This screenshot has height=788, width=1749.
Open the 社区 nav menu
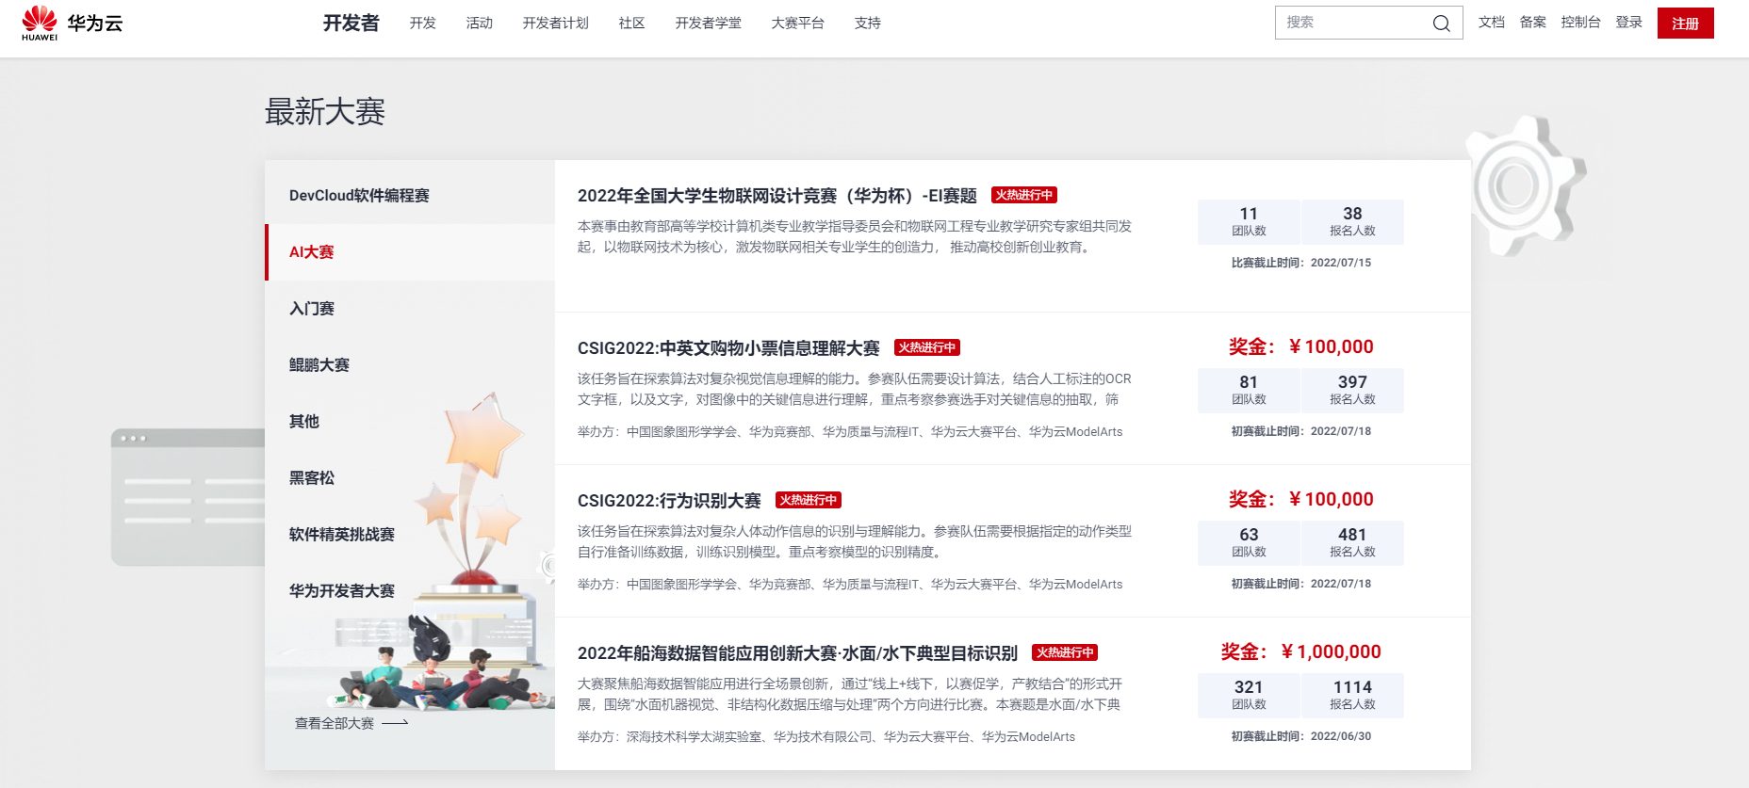(632, 23)
